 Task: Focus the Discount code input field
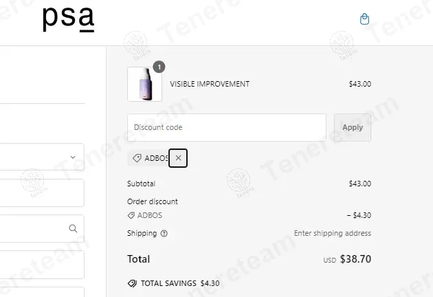226,127
